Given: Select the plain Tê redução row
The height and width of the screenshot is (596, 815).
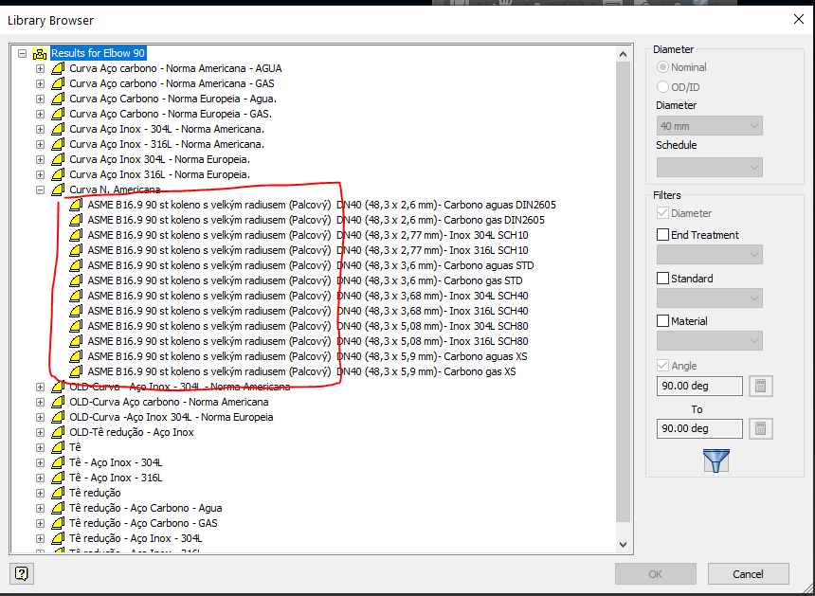Looking at the screenshot, I should point(95,493).
